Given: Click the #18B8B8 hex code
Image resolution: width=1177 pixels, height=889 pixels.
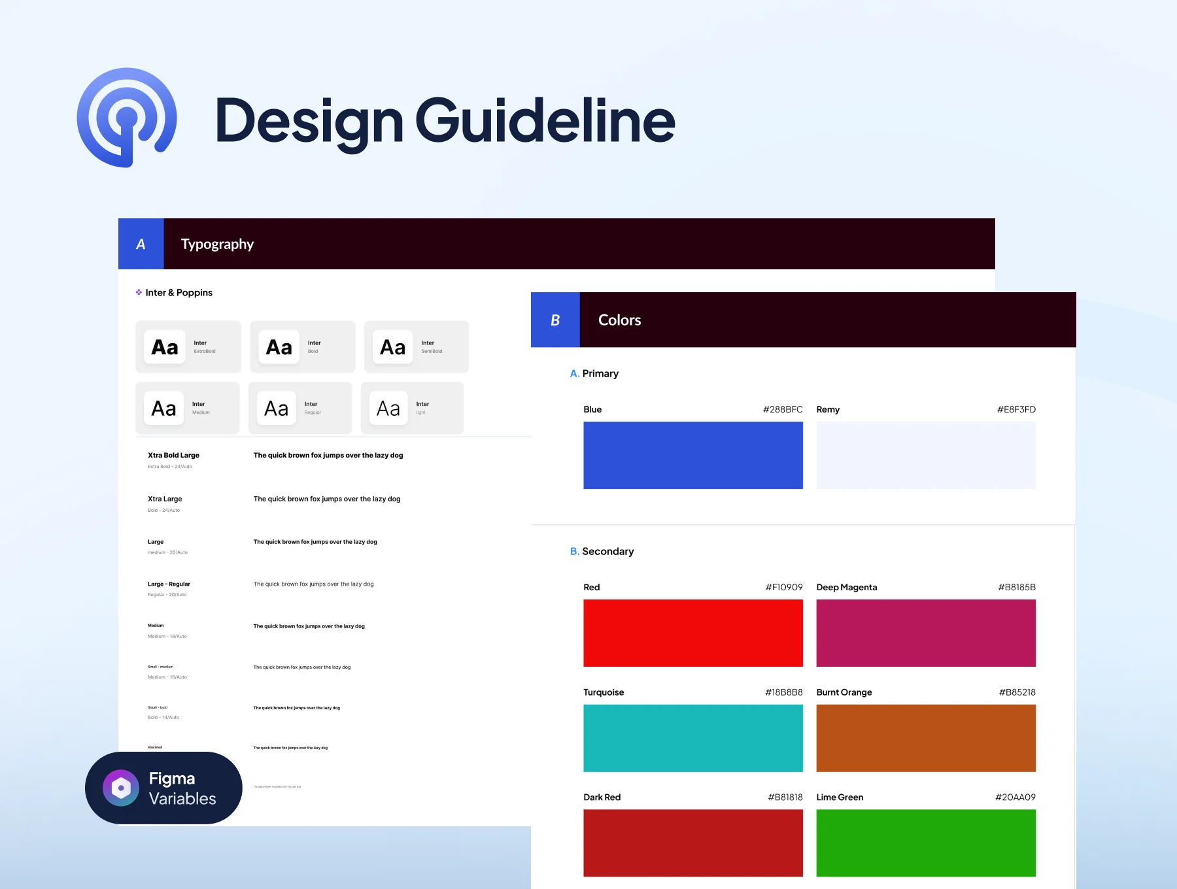Looking at the screenshot, I should (x=784, y=692).
